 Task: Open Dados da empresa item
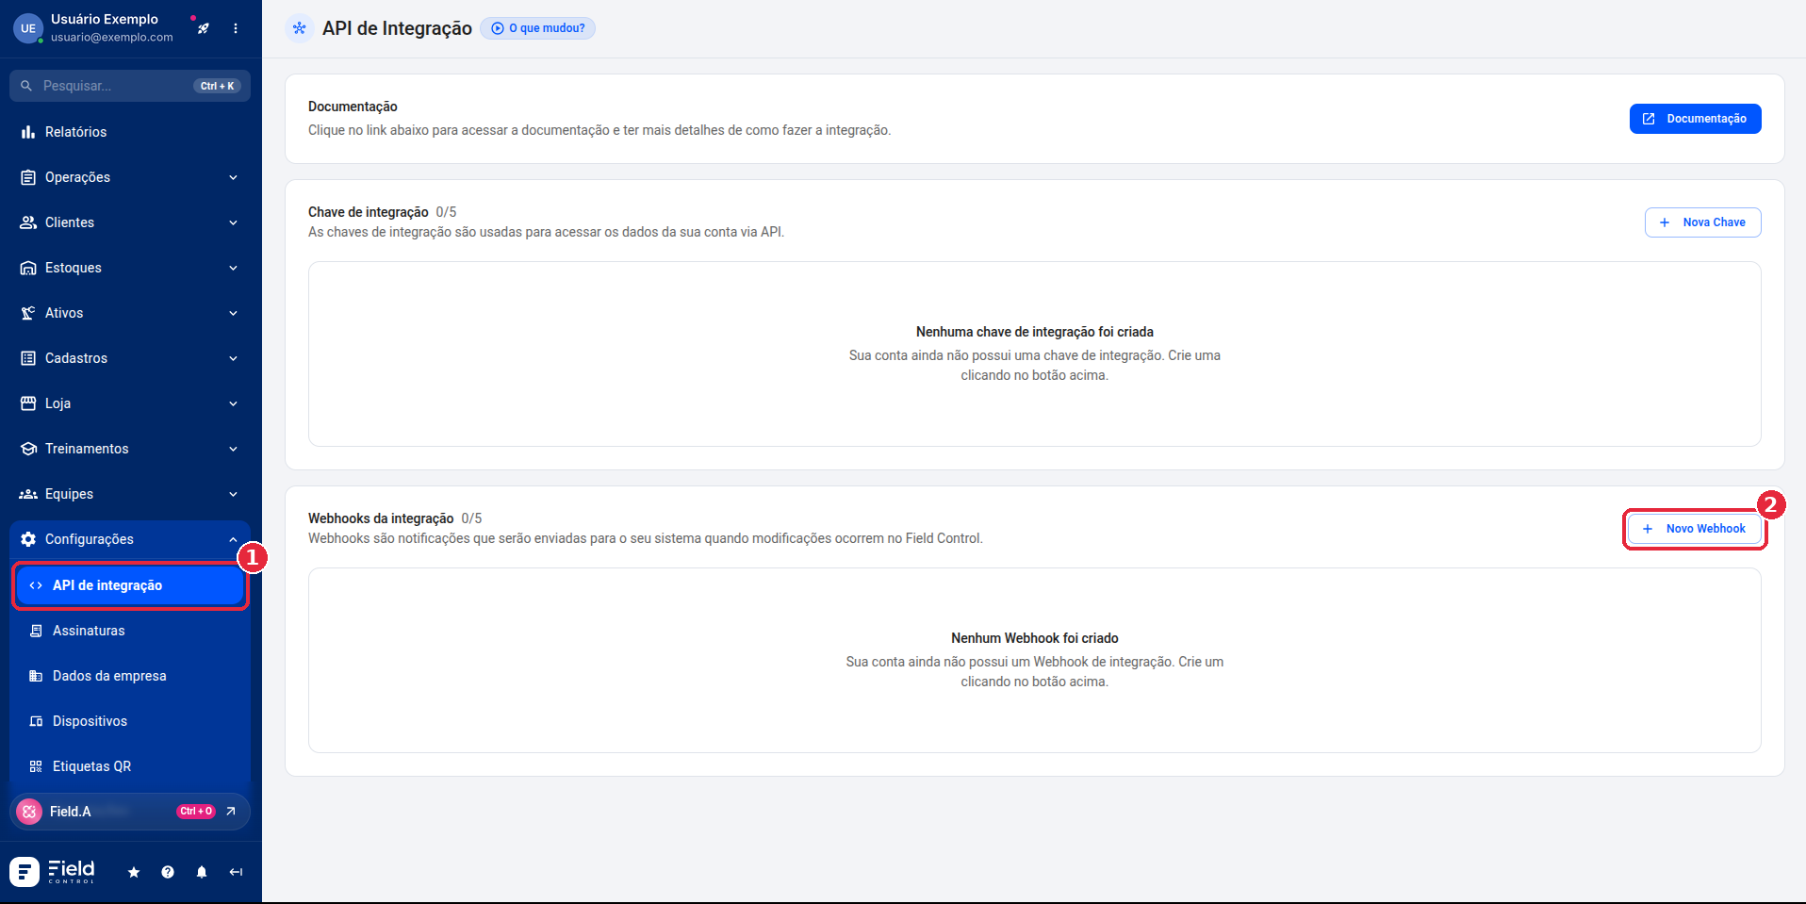(130, 676)
